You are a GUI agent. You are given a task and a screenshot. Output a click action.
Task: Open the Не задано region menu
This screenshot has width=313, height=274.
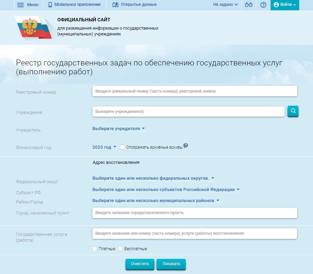click(225, 5)
